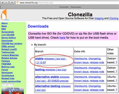Open the Local communities sidebar link
This screenshot has width=119, height=94.
pos(11,81)
